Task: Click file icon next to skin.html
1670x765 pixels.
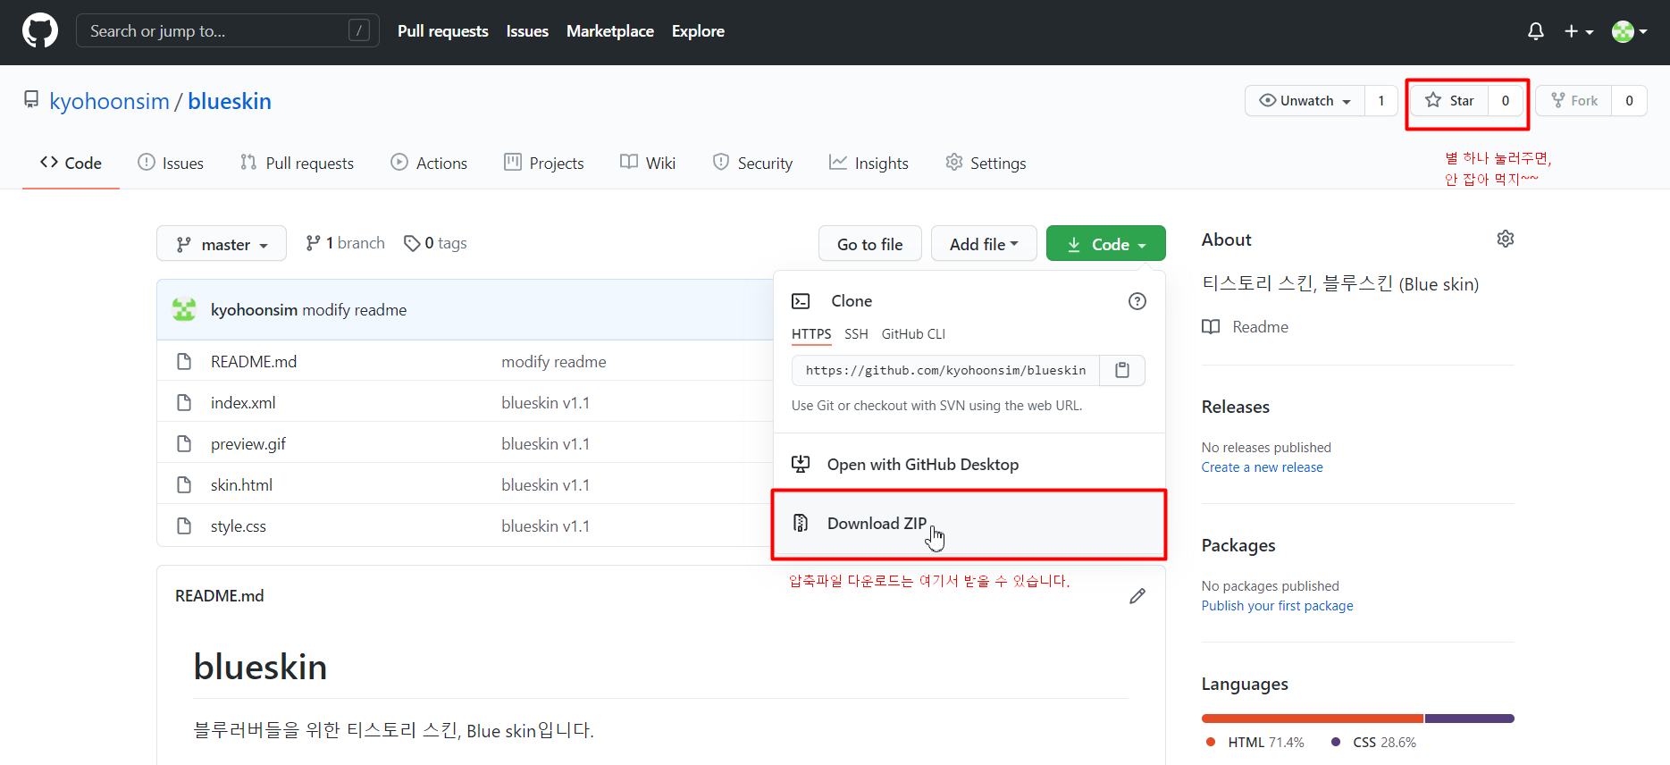Action: pyautogui.click(x=184, y=484)
